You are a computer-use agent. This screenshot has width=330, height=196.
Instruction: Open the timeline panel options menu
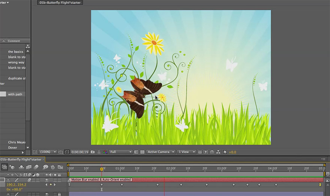(x=324, y=159)
